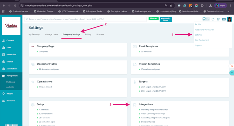Click the clock reminders icon in header
Image resolution: width=234 pixels, height=126 pixels.
[x=213, y=19]
